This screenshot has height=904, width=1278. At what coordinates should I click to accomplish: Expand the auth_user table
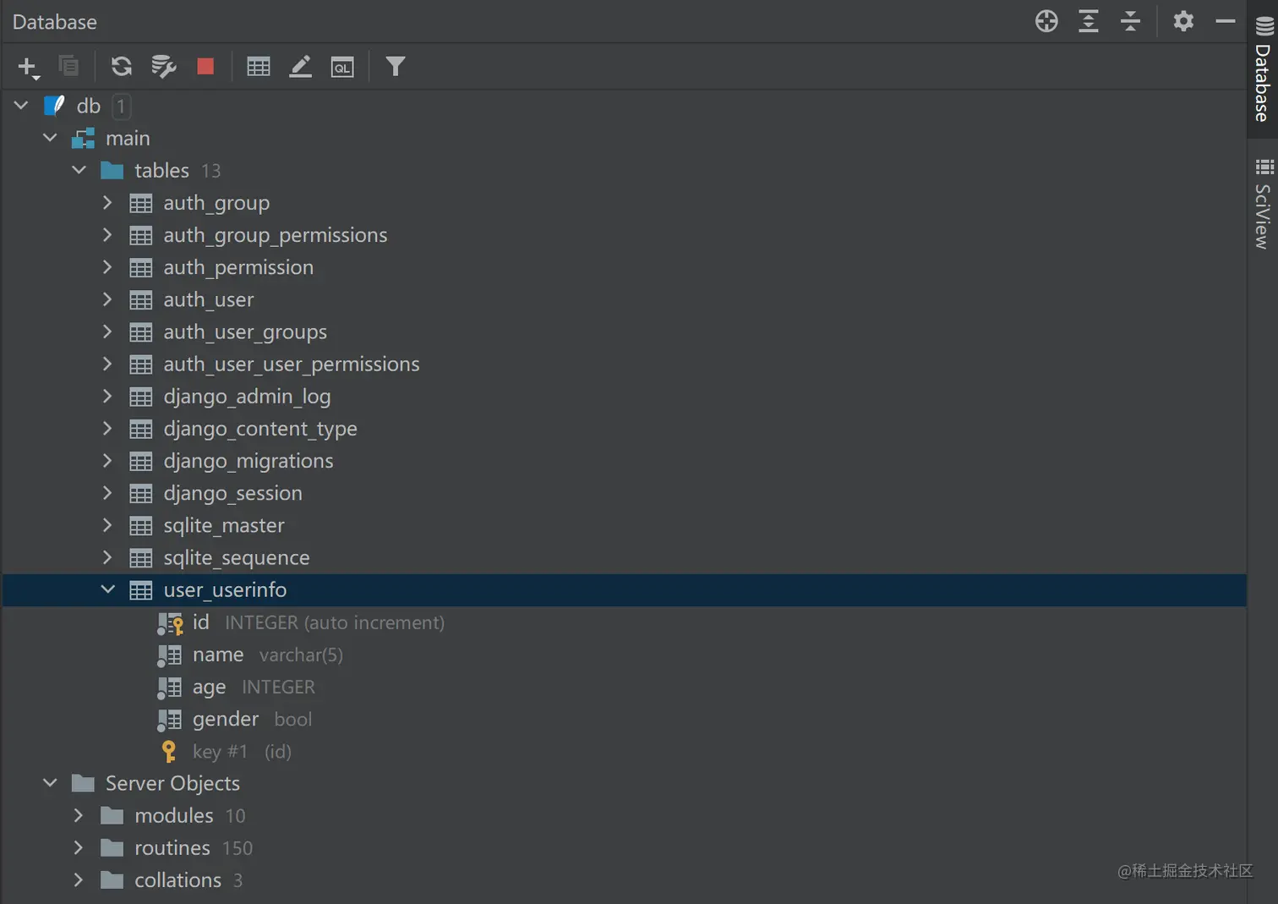[x=107, y=299]
